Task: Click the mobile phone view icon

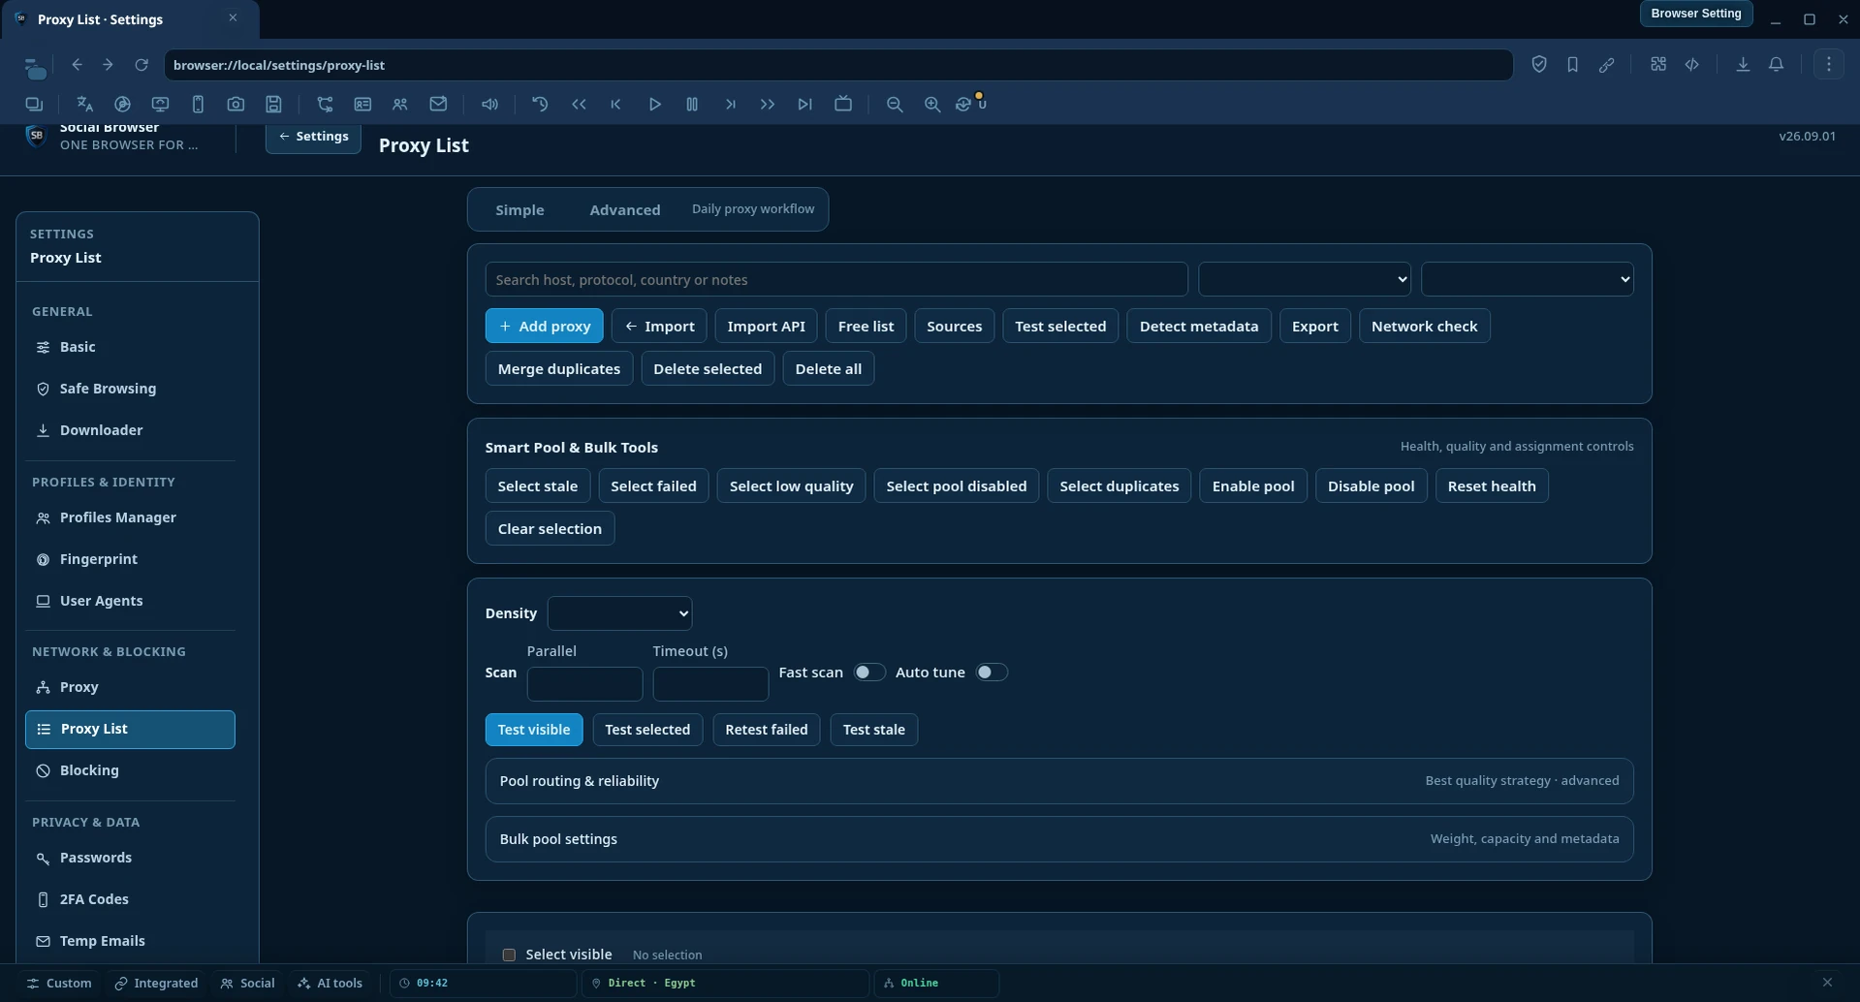Action: point(198,104)
